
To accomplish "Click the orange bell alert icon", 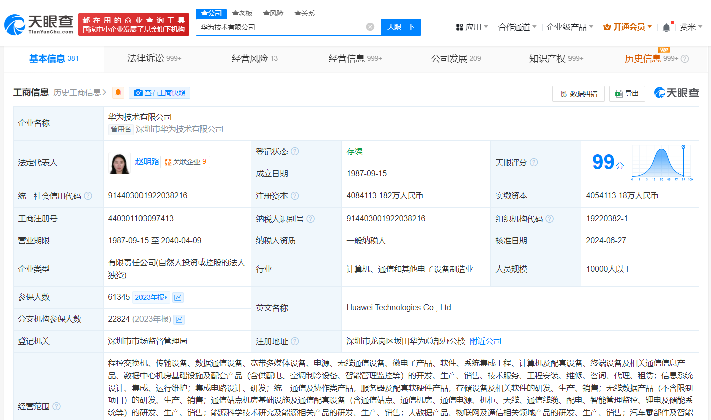I will pos(118,93).
